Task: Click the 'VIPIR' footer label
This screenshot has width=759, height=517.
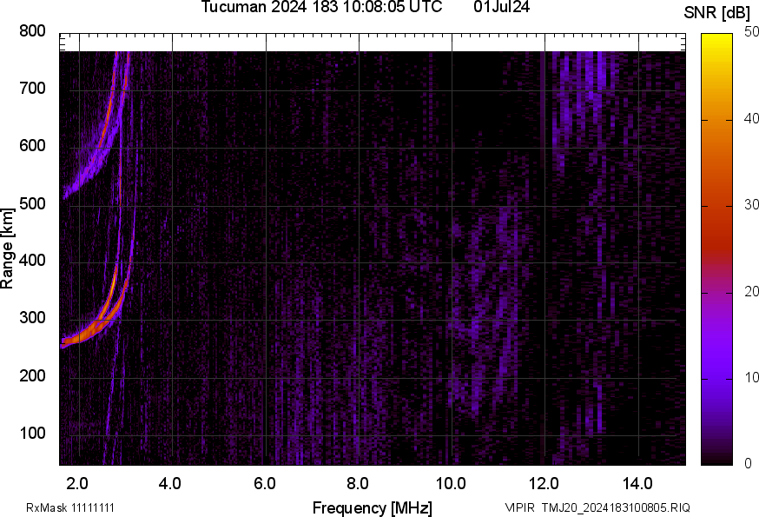Action: 520,507
